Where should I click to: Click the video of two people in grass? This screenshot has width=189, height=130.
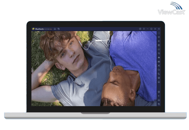[x=94, y=69]
